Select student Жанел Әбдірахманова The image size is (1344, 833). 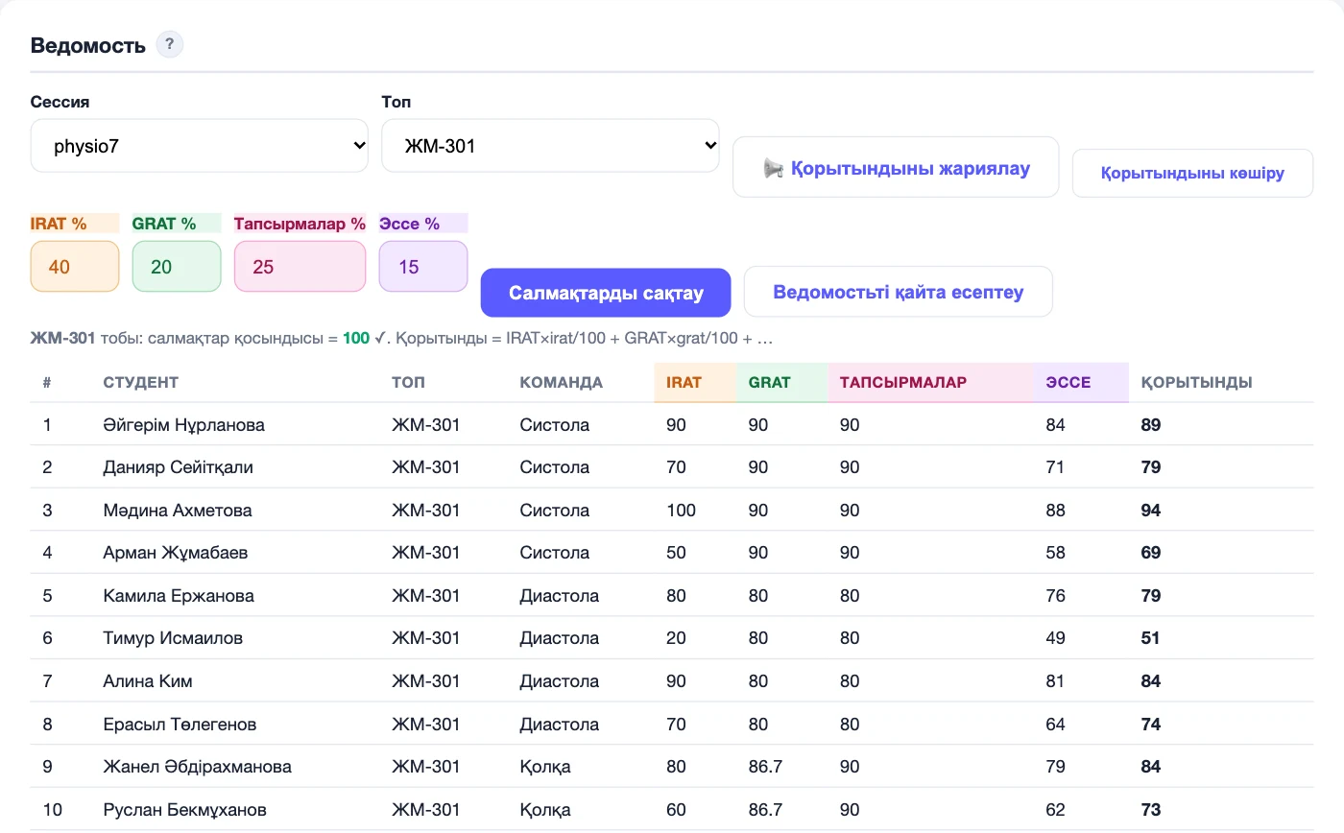198,767
